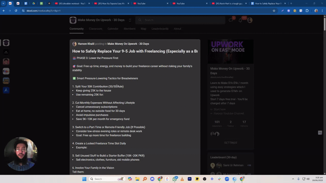Image resolution: width=326 pixels, height=183 pixels.
Task: Click the 'fro' group icon in left sidebar
Action: 6,71
